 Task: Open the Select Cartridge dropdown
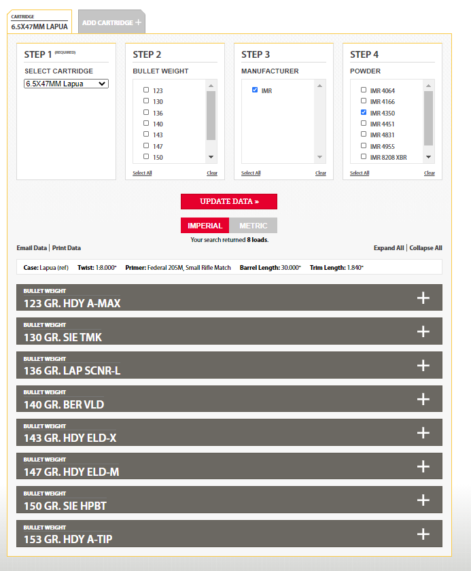[67, 84]
